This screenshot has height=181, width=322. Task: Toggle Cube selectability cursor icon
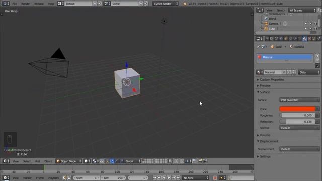pyautogui.click(x=311, y=29)
